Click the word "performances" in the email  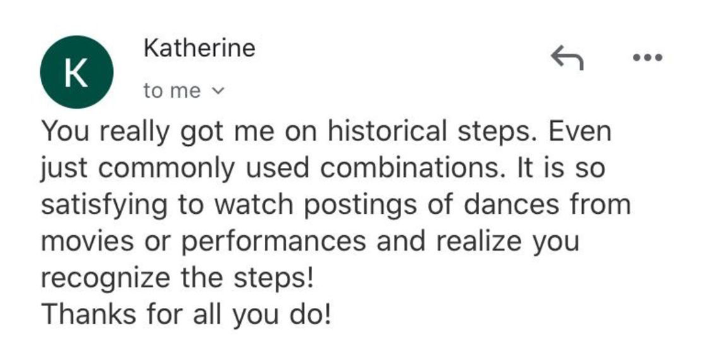click(x=273, y=242)
